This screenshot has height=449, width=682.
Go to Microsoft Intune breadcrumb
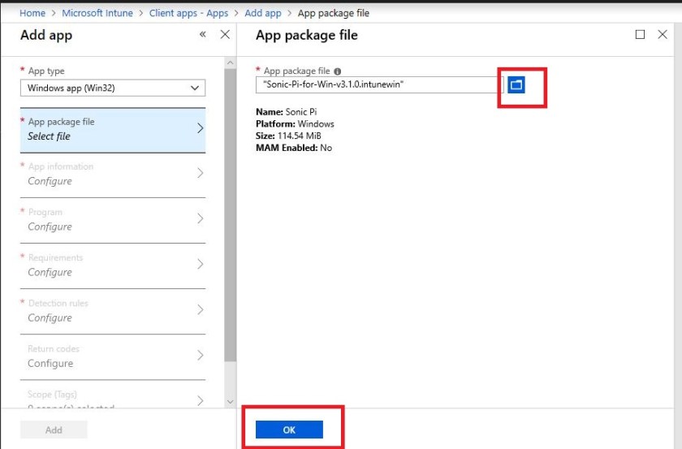pyautogui.click(x=97, y=14)
